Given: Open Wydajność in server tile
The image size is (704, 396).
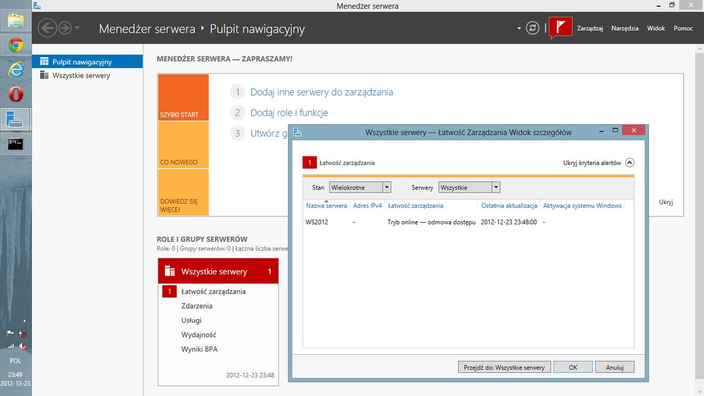Looking at the screenshot, I should pos(199,334).
